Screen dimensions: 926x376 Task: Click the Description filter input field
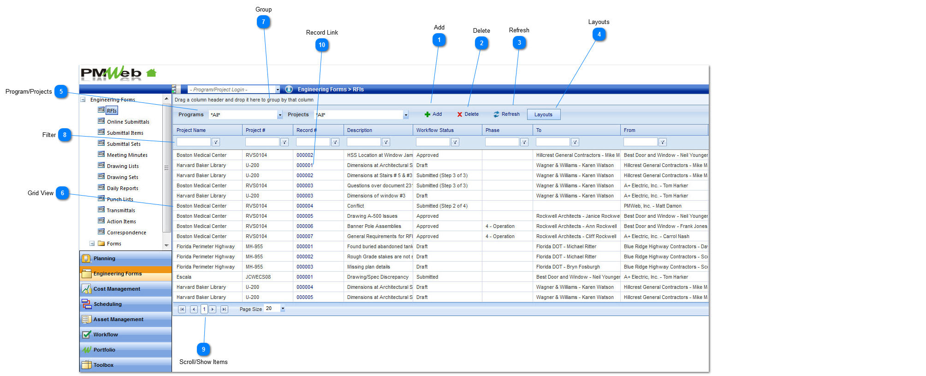pyautogui.click(x=364, y=142)
